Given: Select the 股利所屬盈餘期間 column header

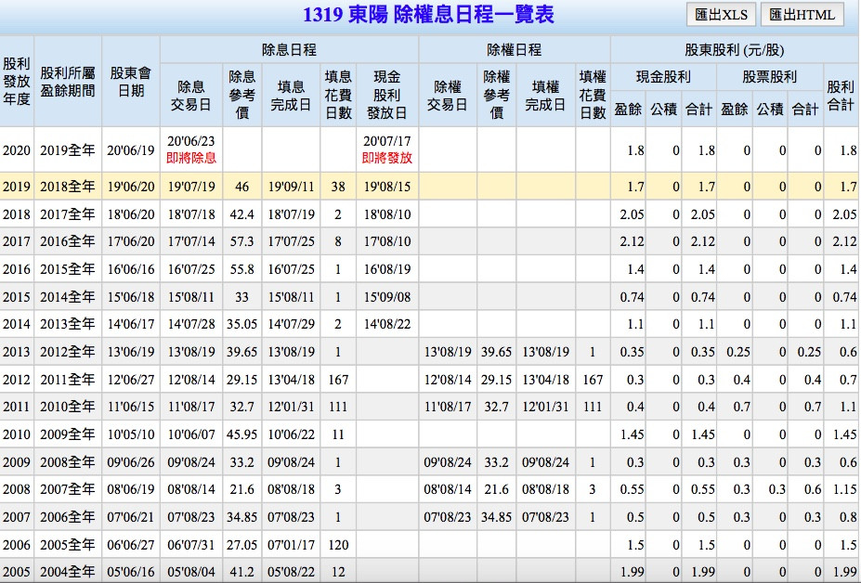Looking at the screenshot, I should pos(68,81).
